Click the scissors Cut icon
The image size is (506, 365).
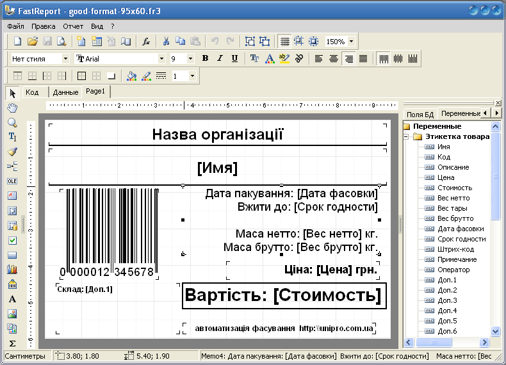pos(166,42)
